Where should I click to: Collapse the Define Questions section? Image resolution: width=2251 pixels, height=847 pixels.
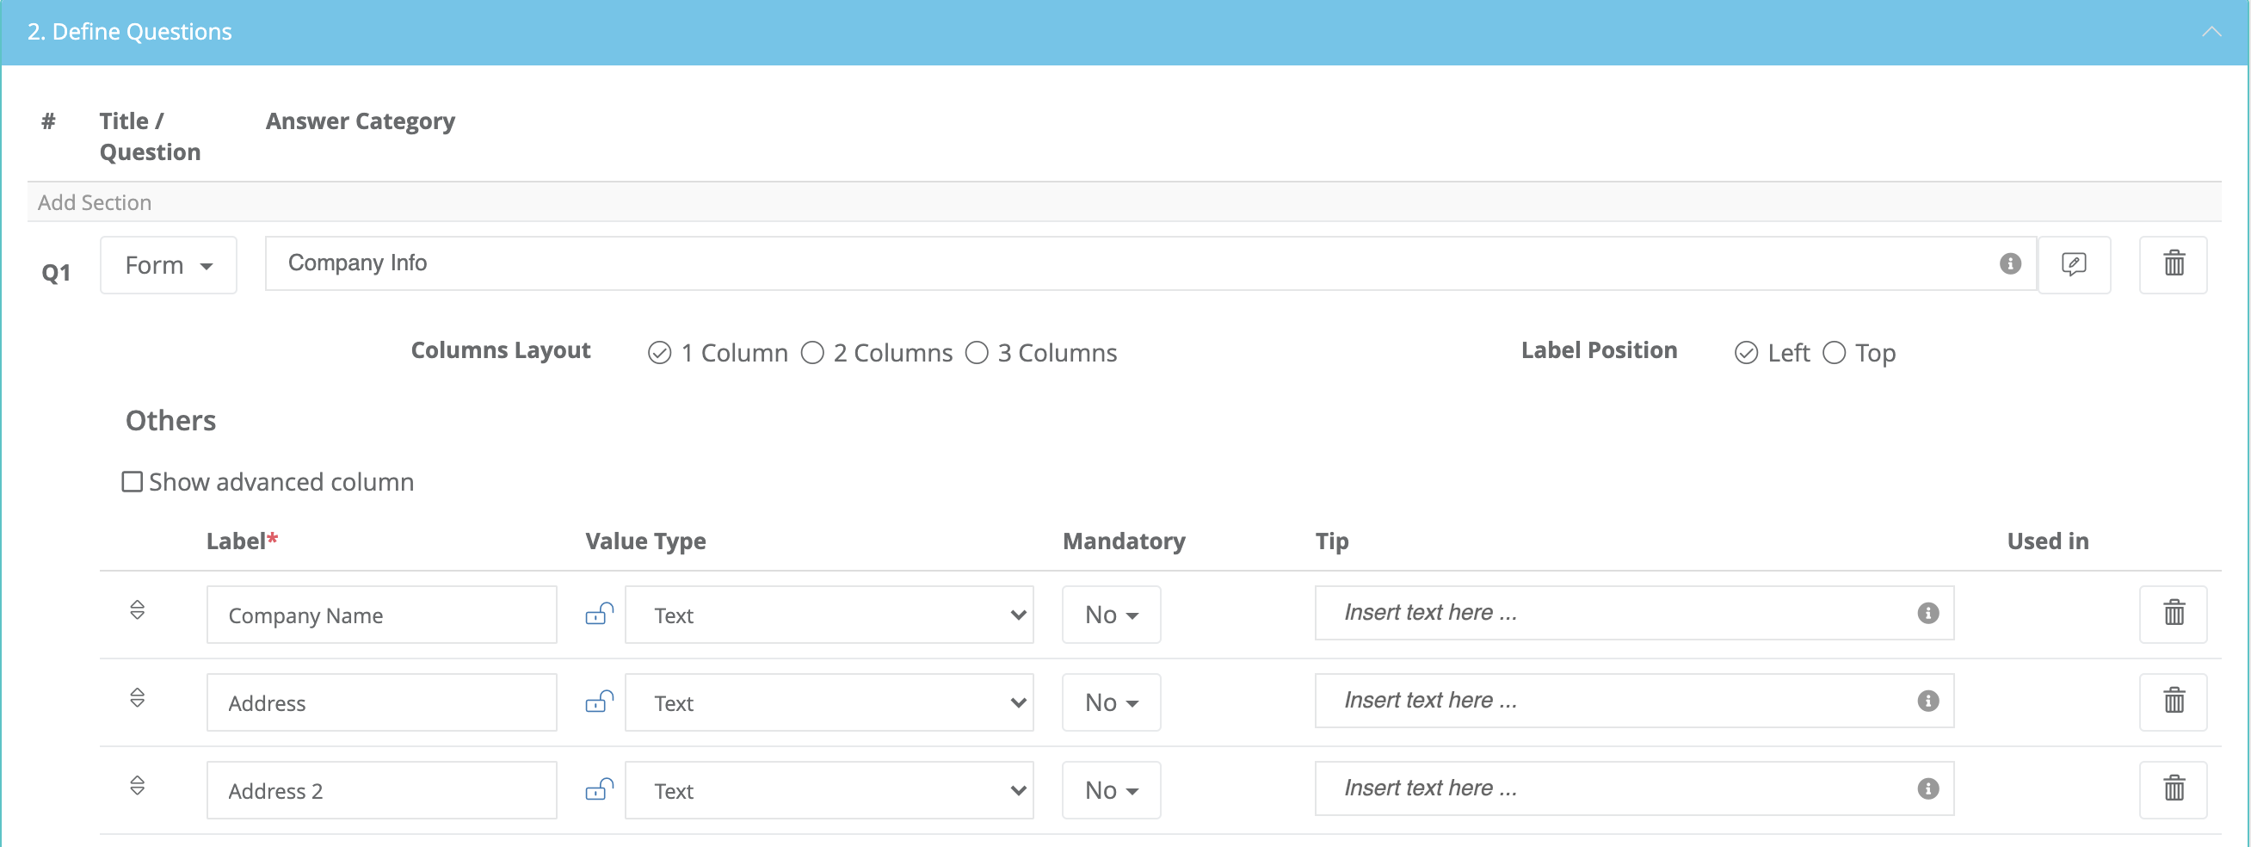(2212, 32)
